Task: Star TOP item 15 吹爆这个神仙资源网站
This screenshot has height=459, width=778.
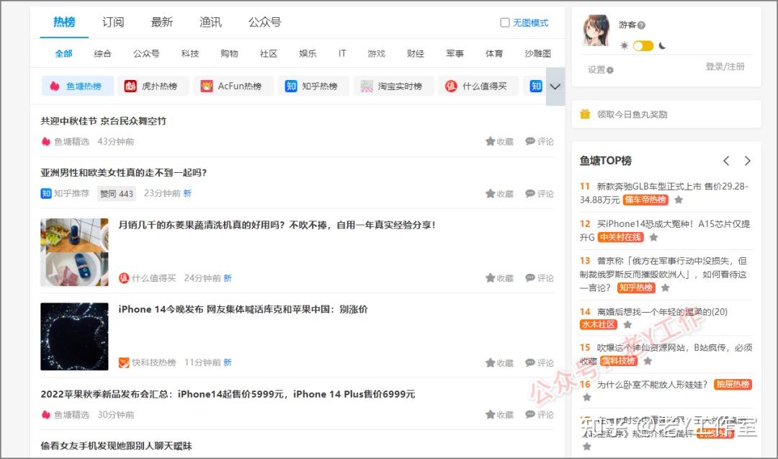Action: [648, 361]
